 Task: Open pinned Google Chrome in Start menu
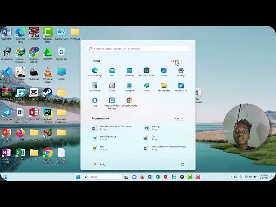tap(129, 102)
